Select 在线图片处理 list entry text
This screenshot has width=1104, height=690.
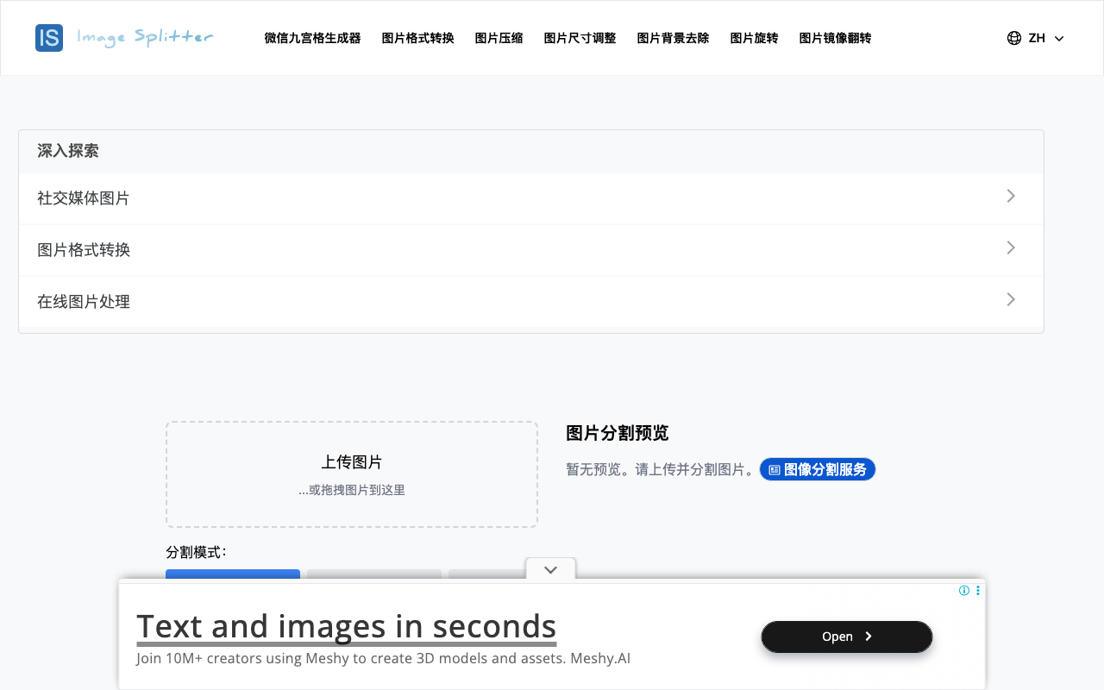click(84, 302)
